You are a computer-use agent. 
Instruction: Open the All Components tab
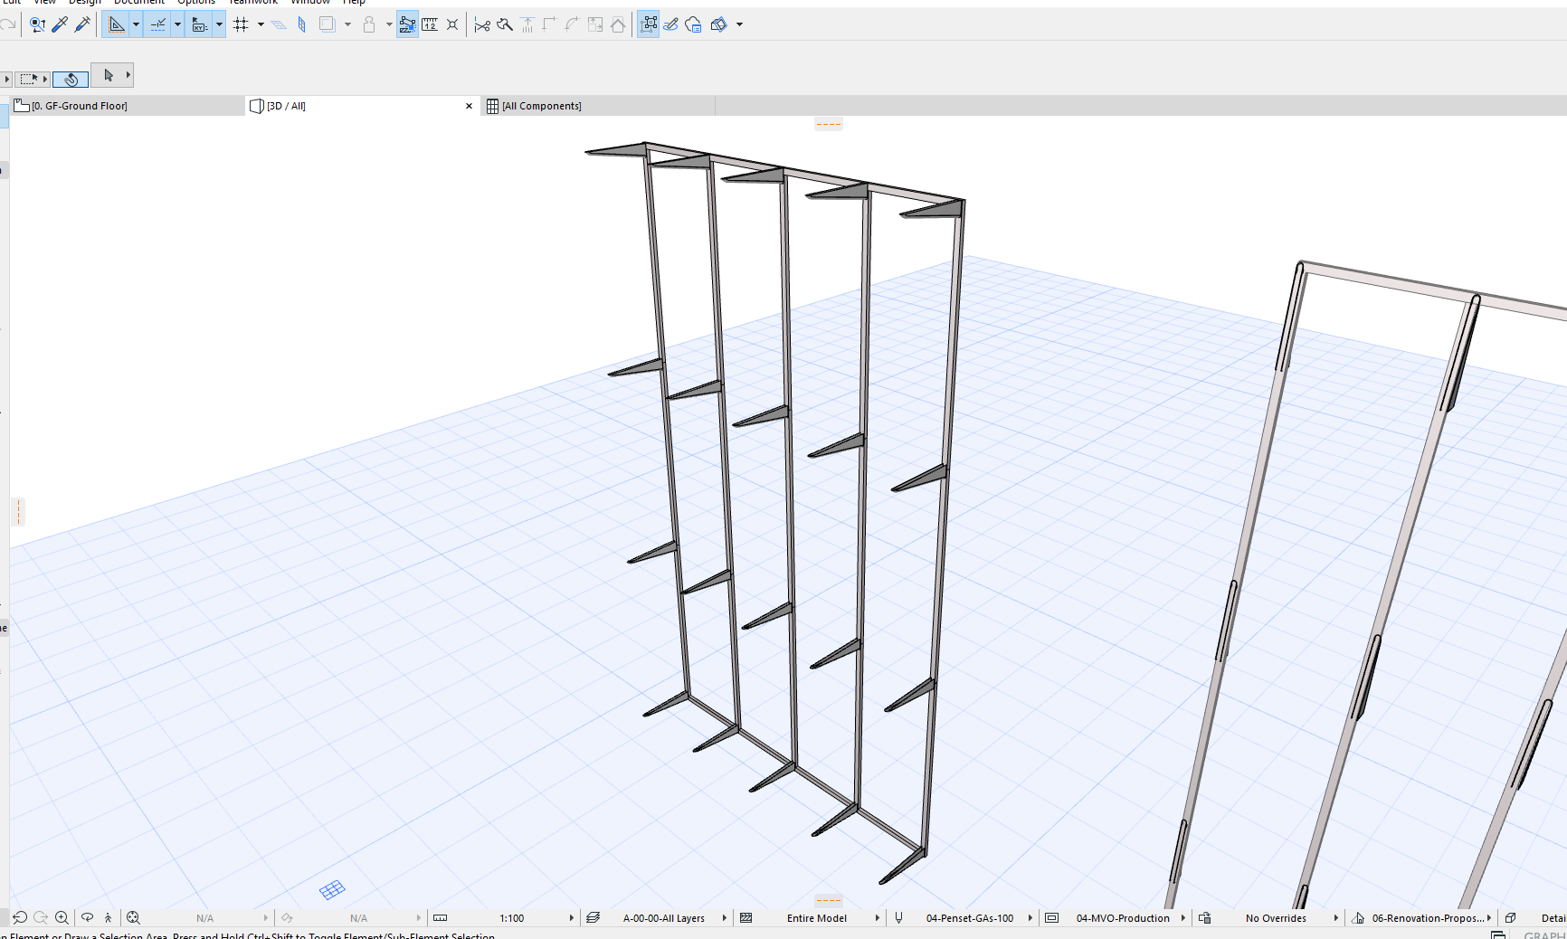click(541, 106)
